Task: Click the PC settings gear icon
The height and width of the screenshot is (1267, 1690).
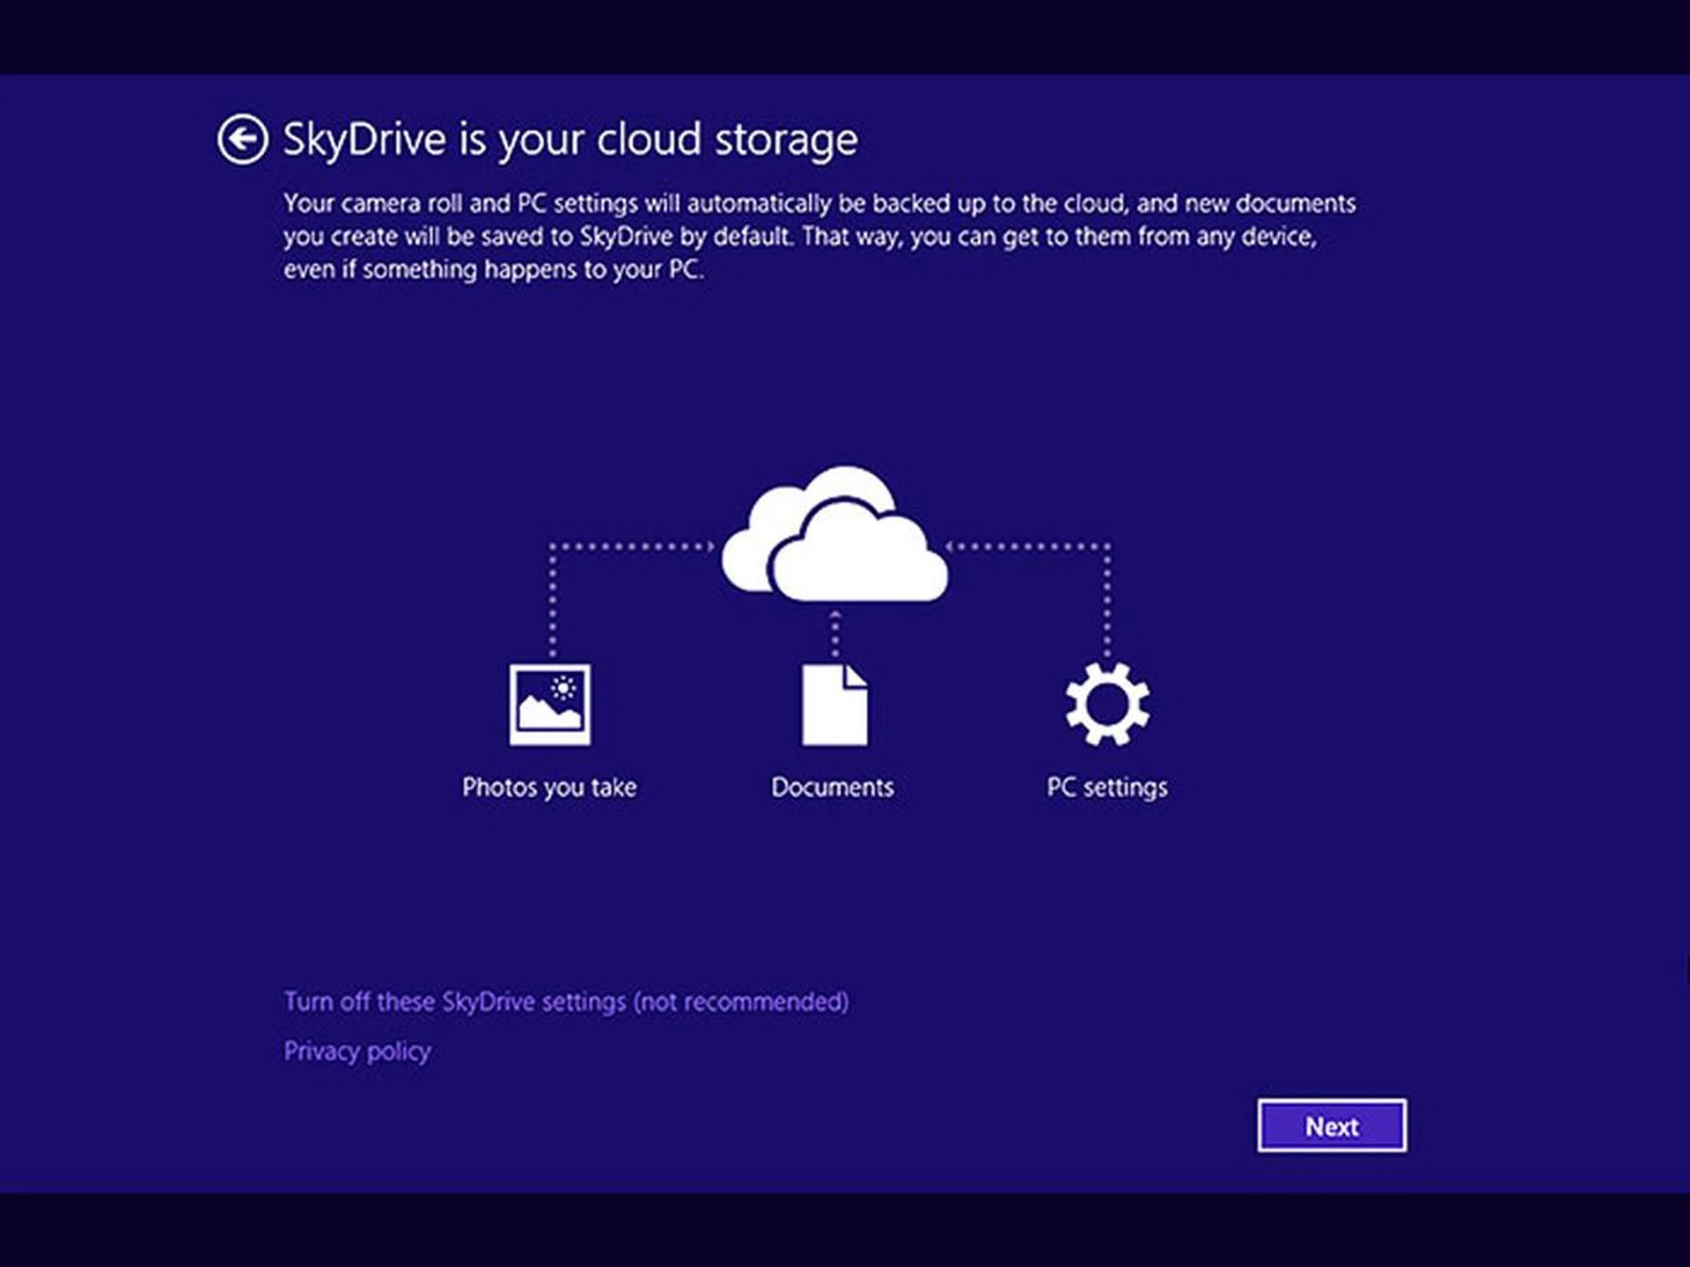Action: click(x=1106, y=704)
